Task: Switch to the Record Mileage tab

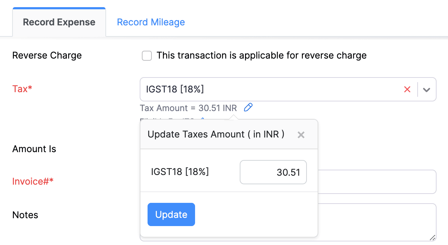Action: pyautogui.click(x=150, y=22)
